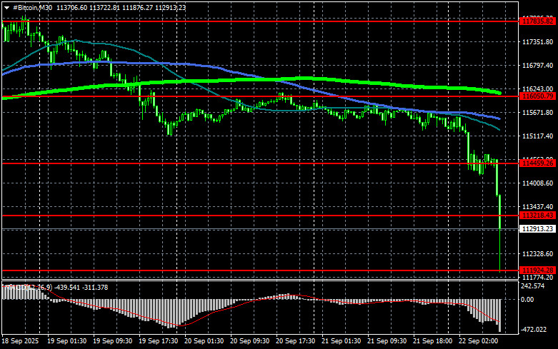Image resolution: width=558 pixels, height=349 pixels.
Task: Select the open value 113706.60 in header
Action: click(71, 8)
